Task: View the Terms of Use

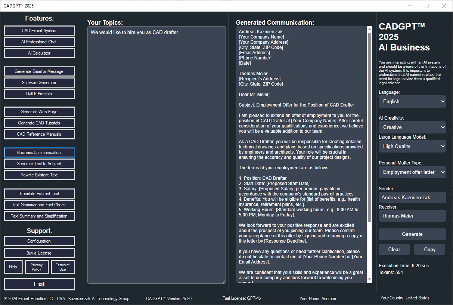Action: (63, 267)
